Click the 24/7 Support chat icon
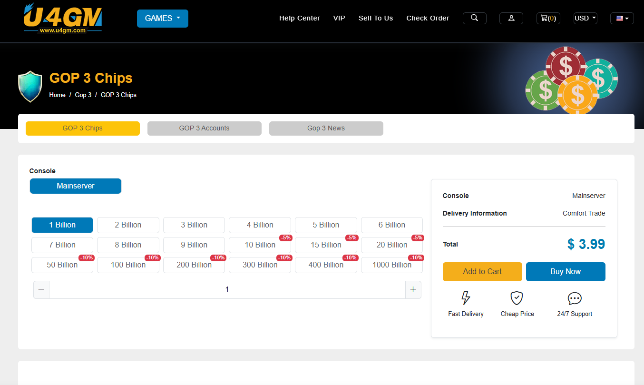This screenshot has height=385, width=644. point(575,299)
